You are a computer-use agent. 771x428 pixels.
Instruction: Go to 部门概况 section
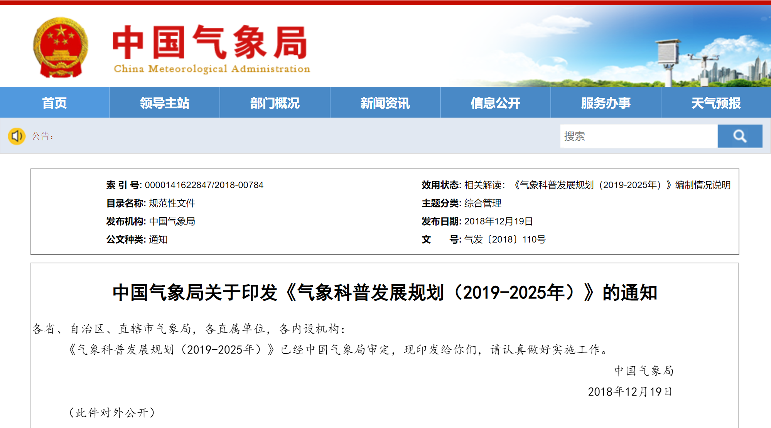[x=275, y=103]
